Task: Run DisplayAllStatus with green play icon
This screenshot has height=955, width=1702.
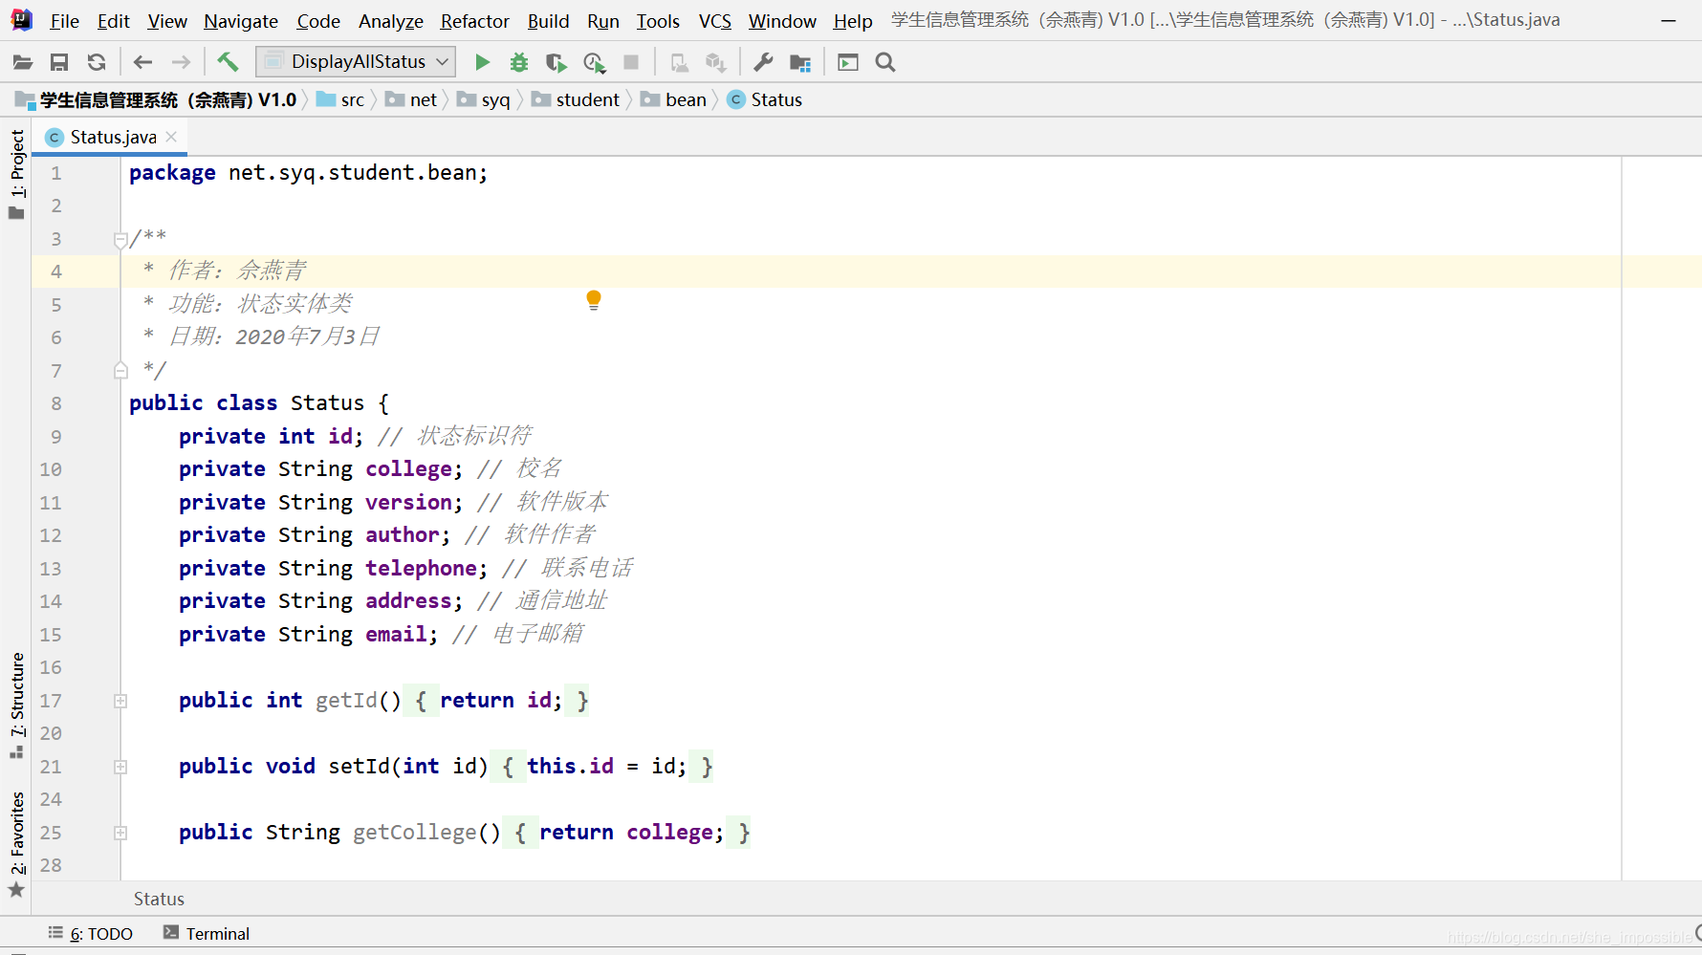Action: [483, 62]
